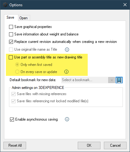Click info icon beside Use original file name
Screen dimensions: 130x152
click(67, 49)
